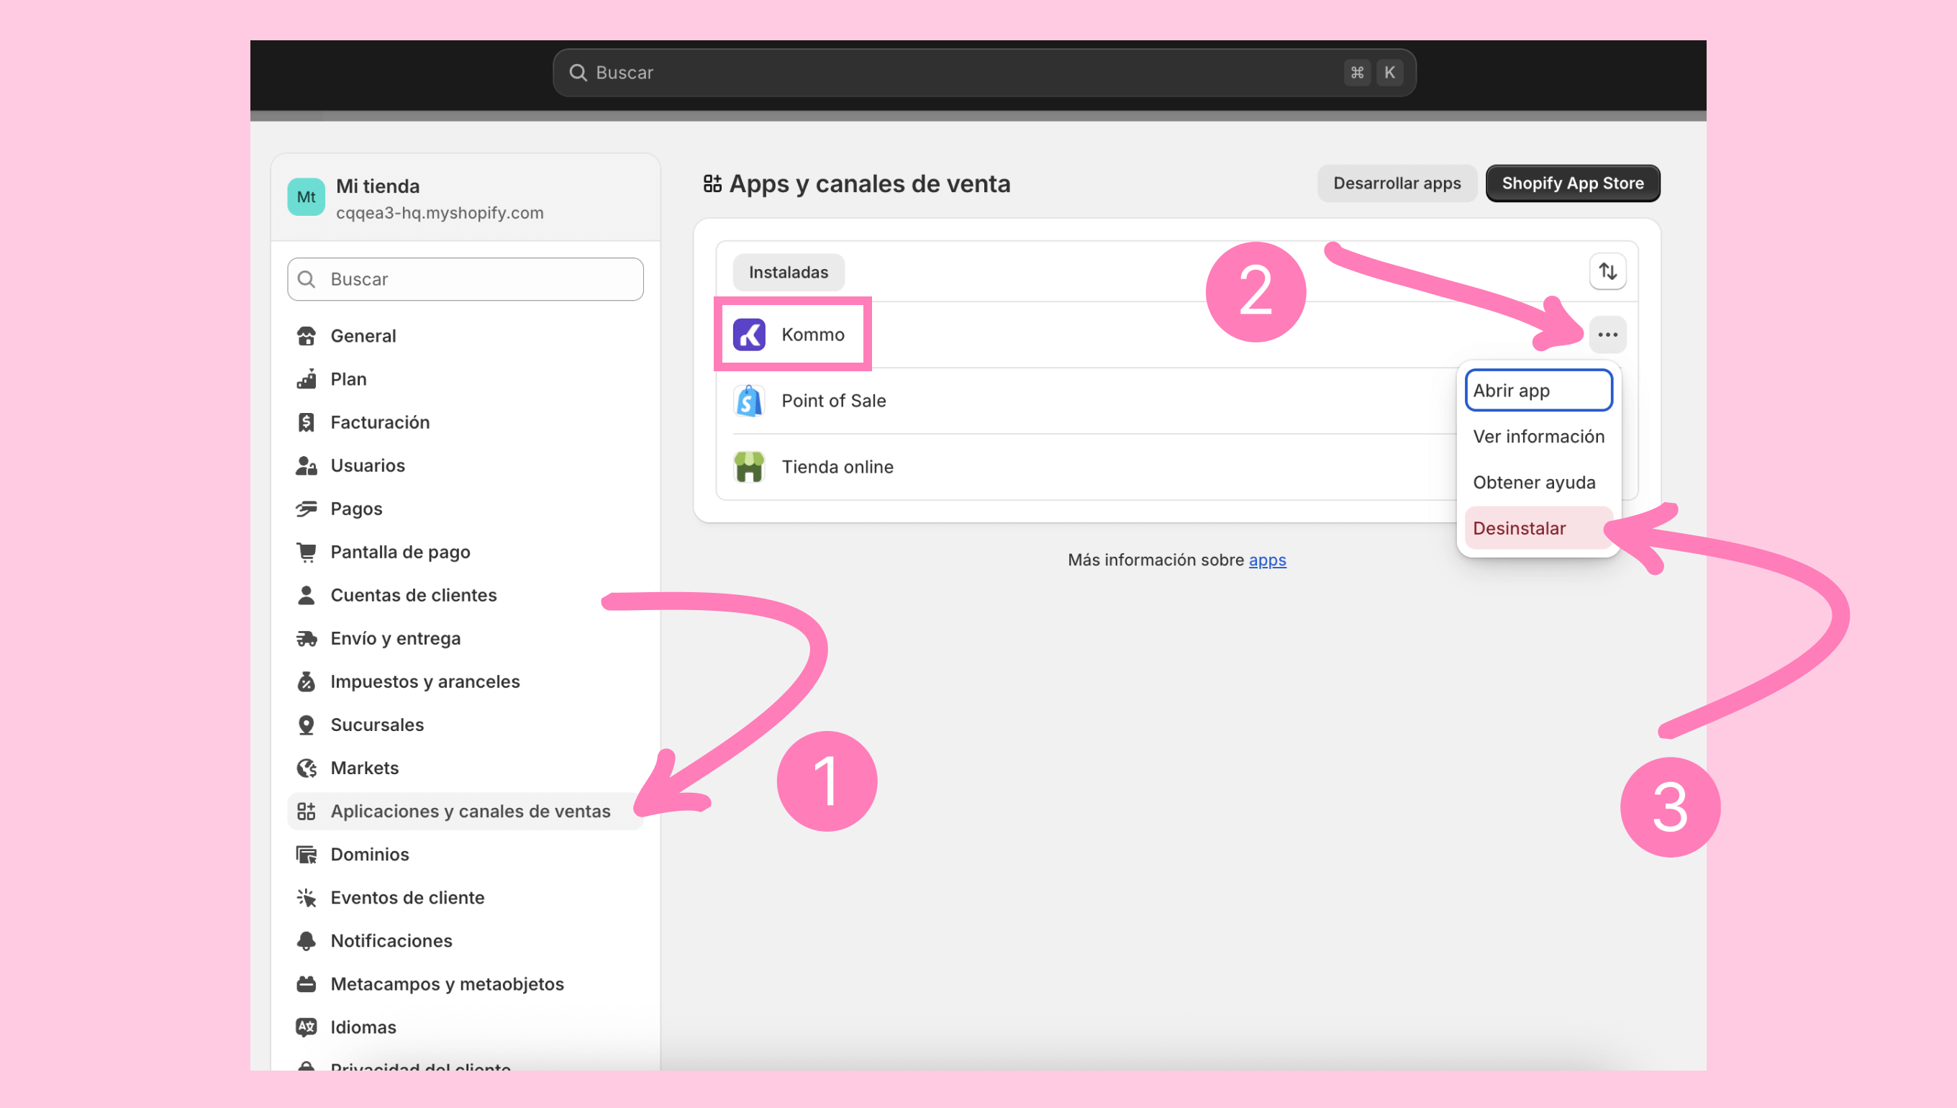This screenshot has width=1957, height=1108.
Task: Click the Mt store avatar
Action: coord(306,197)
